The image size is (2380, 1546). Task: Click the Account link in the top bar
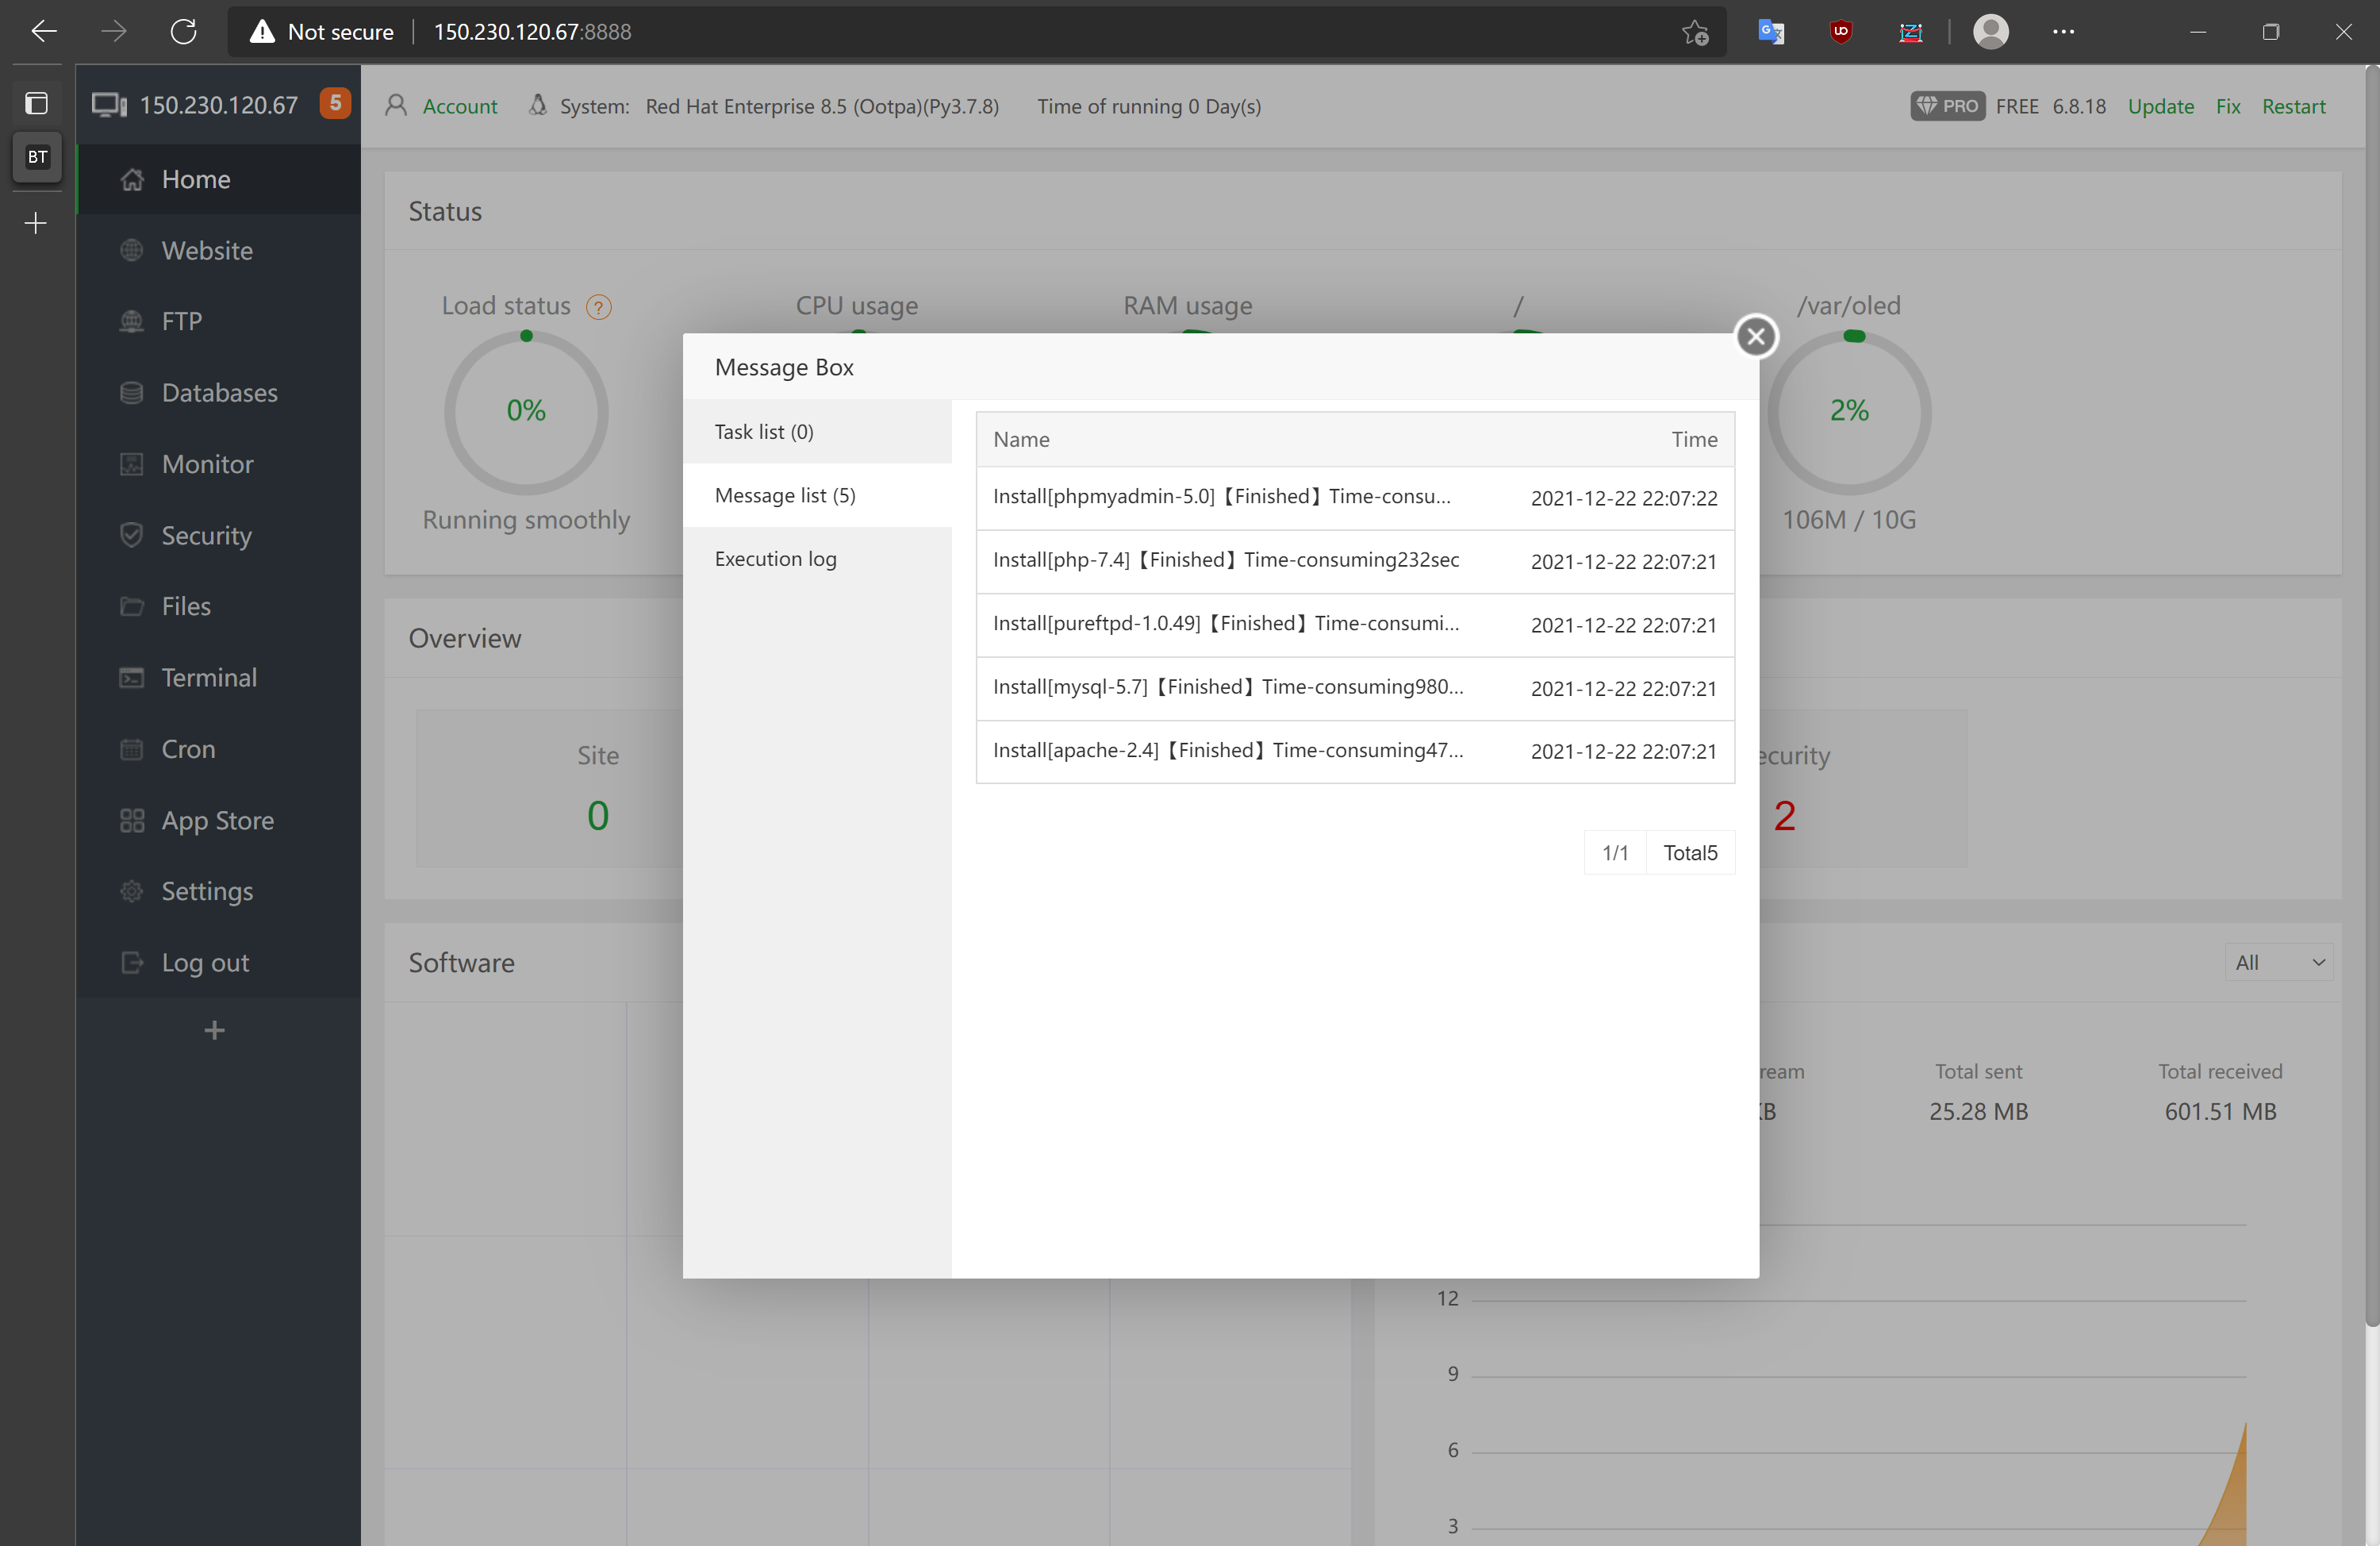point(459,106)
